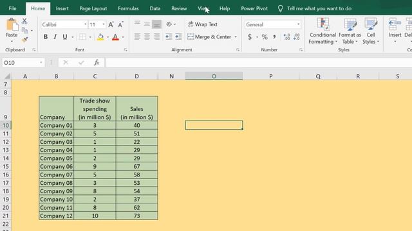Click the Increase Indent icon

coord(178,37)
